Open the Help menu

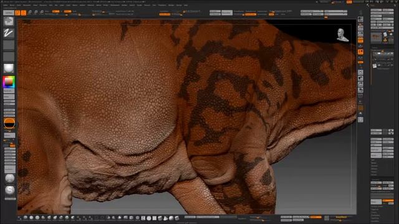(186, 5)
